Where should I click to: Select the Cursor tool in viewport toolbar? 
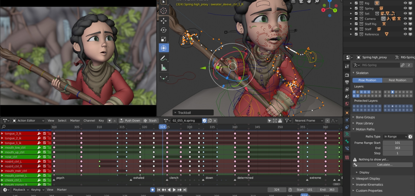click(164, 11)
